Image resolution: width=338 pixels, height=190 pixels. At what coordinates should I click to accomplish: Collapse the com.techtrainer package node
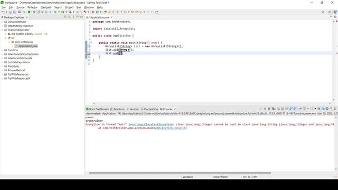point(9,42)
